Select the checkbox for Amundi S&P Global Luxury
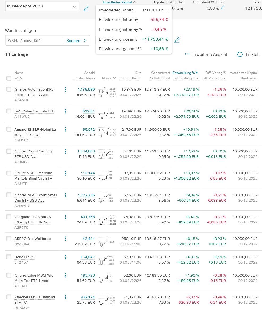 [9, 129]
